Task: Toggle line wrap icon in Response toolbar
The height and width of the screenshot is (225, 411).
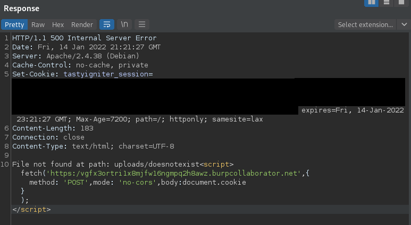Action: tap(107, 24)
